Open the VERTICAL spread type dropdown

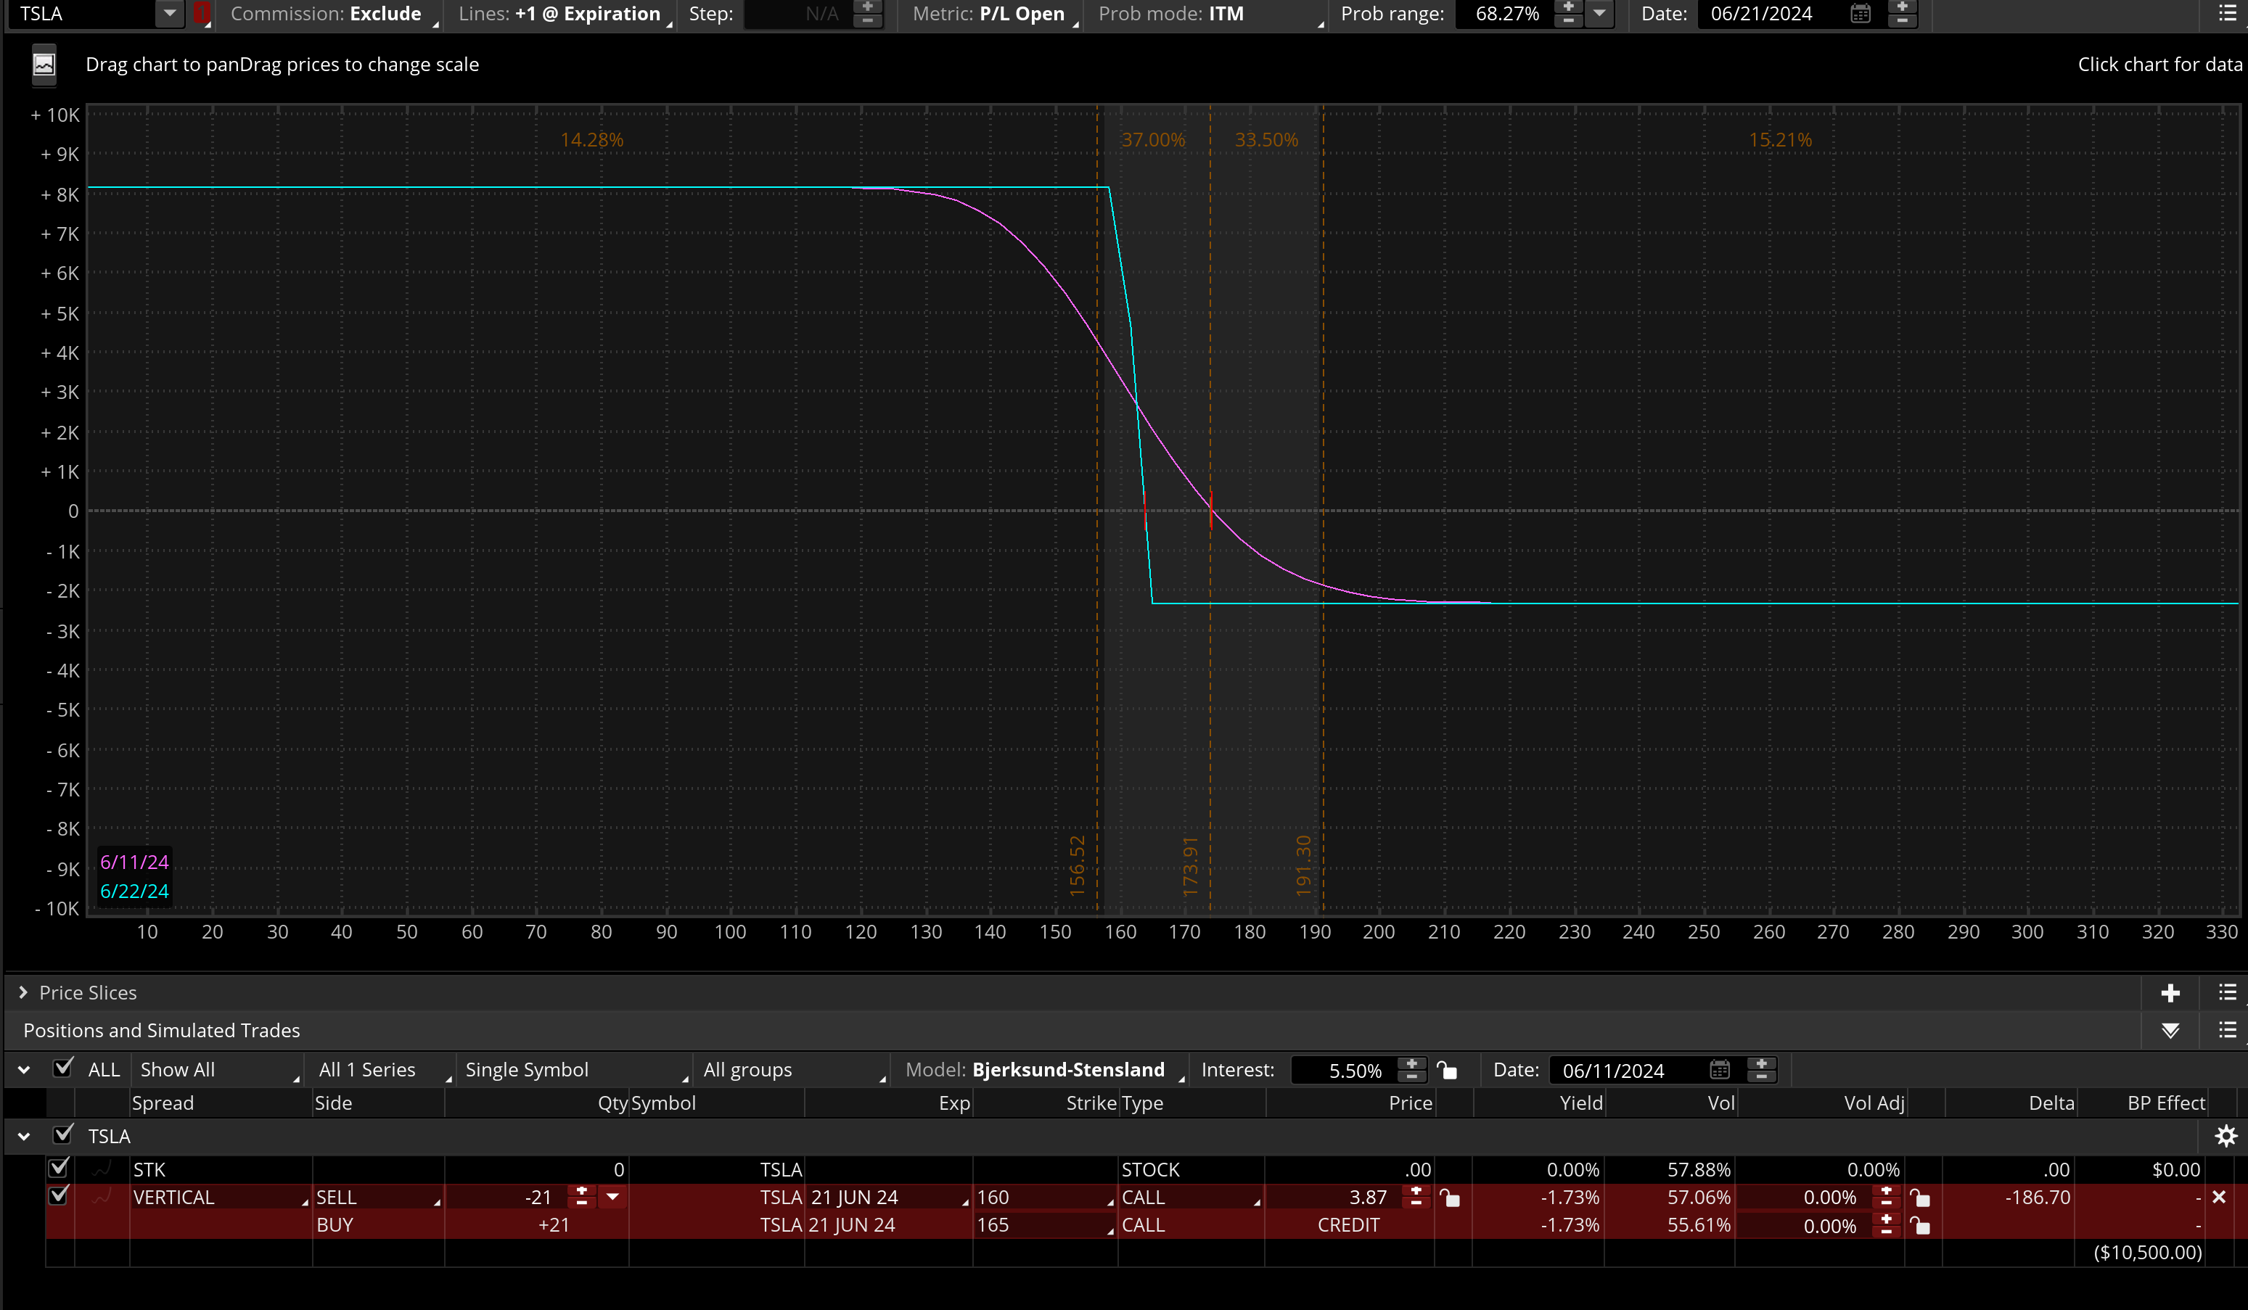pyautogui.click(x=221, y=1197)
